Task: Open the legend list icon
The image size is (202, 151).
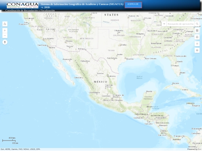Action: point(197,44)
